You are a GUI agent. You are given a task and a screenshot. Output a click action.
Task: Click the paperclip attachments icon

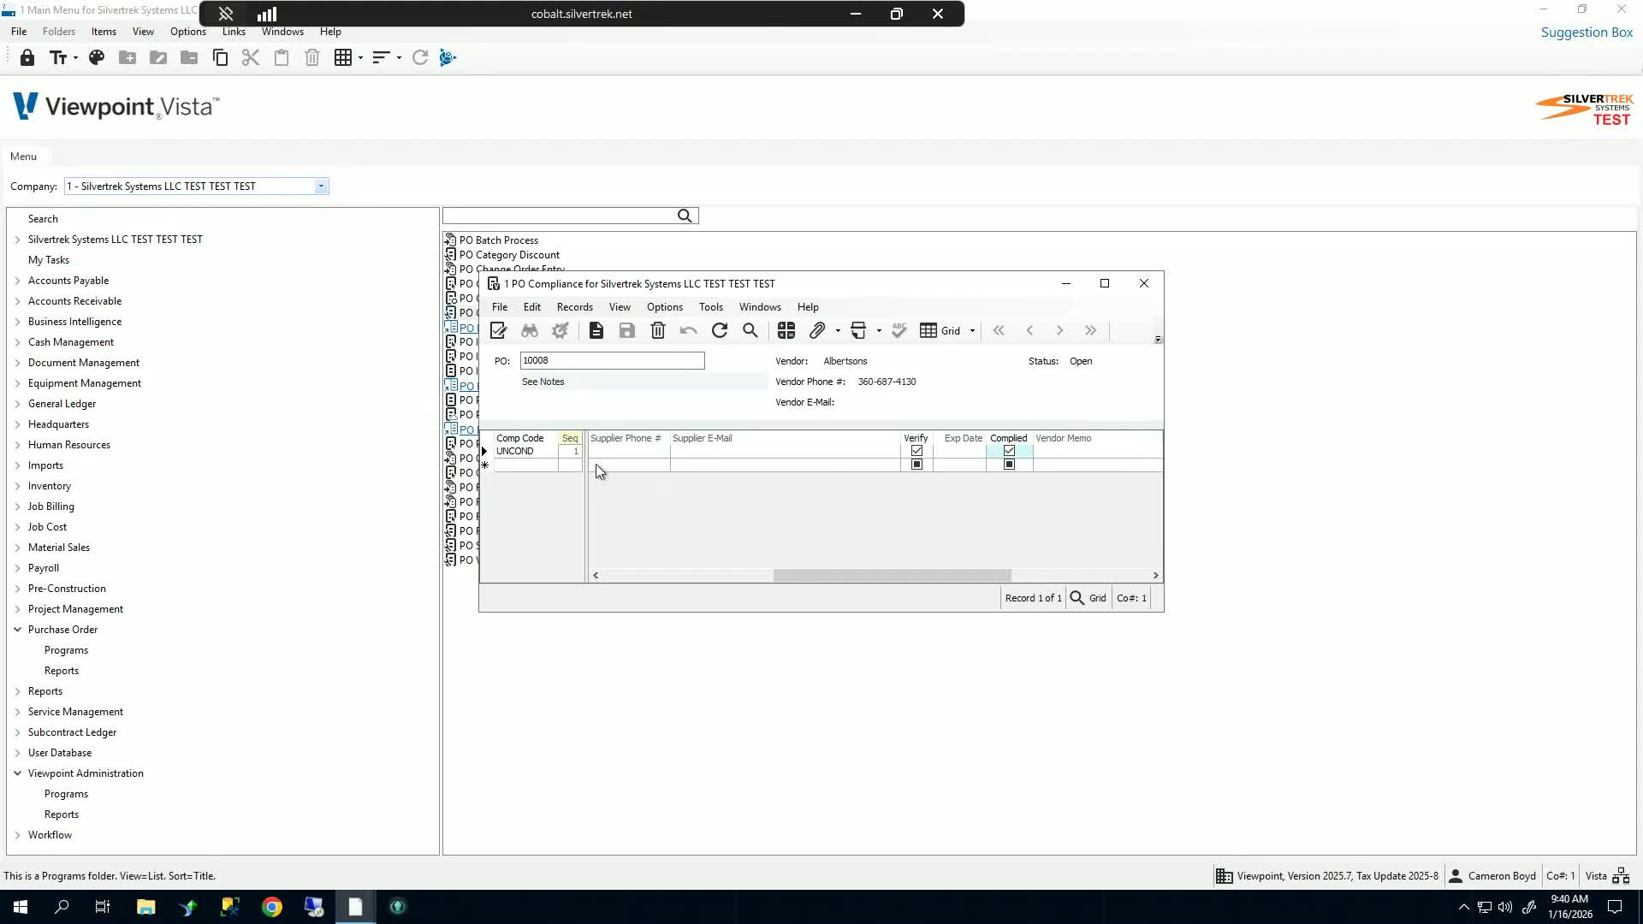[x=817, y=331]
